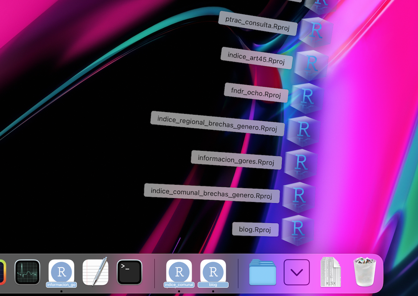
Task: Click the ptrac_consulta.Rproj text label
Action: [258, 23]
